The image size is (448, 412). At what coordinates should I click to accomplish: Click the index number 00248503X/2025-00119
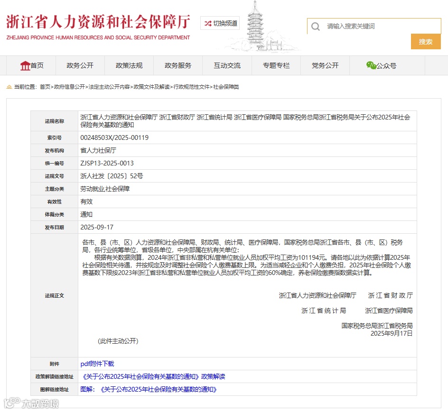click(x=114, y=137)
